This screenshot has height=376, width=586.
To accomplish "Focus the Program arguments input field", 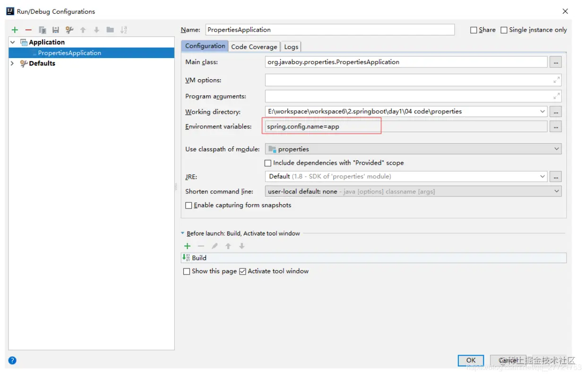I will tap(413, 96).
